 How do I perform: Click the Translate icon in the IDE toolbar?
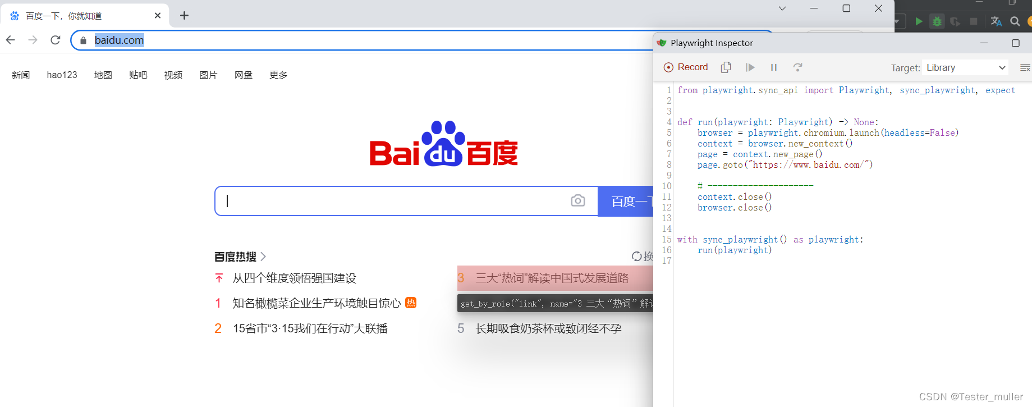[x=997, y=21]
